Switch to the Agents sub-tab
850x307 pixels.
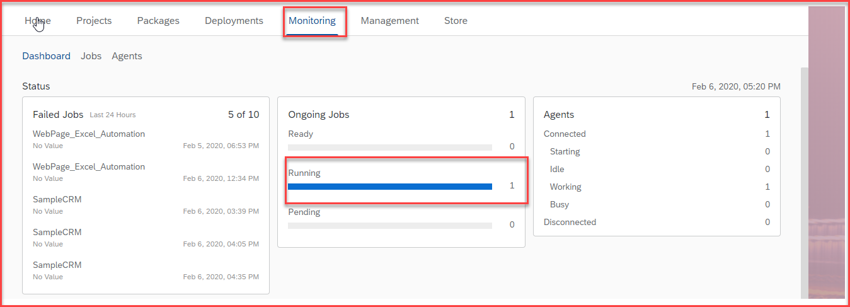coord(127,56)
